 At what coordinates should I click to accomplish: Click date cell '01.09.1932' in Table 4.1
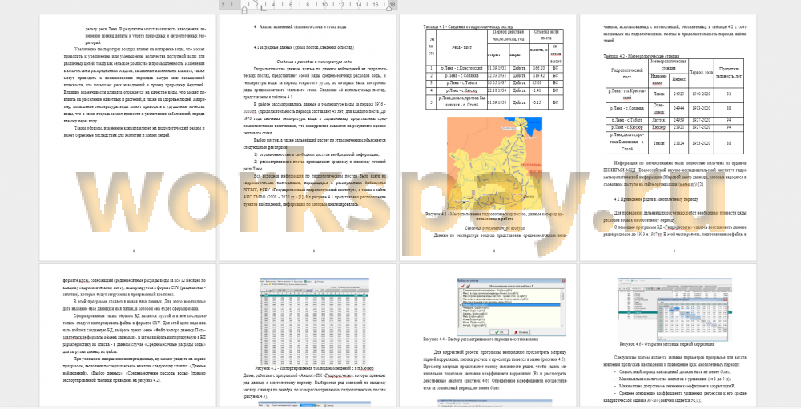[498, 68]
